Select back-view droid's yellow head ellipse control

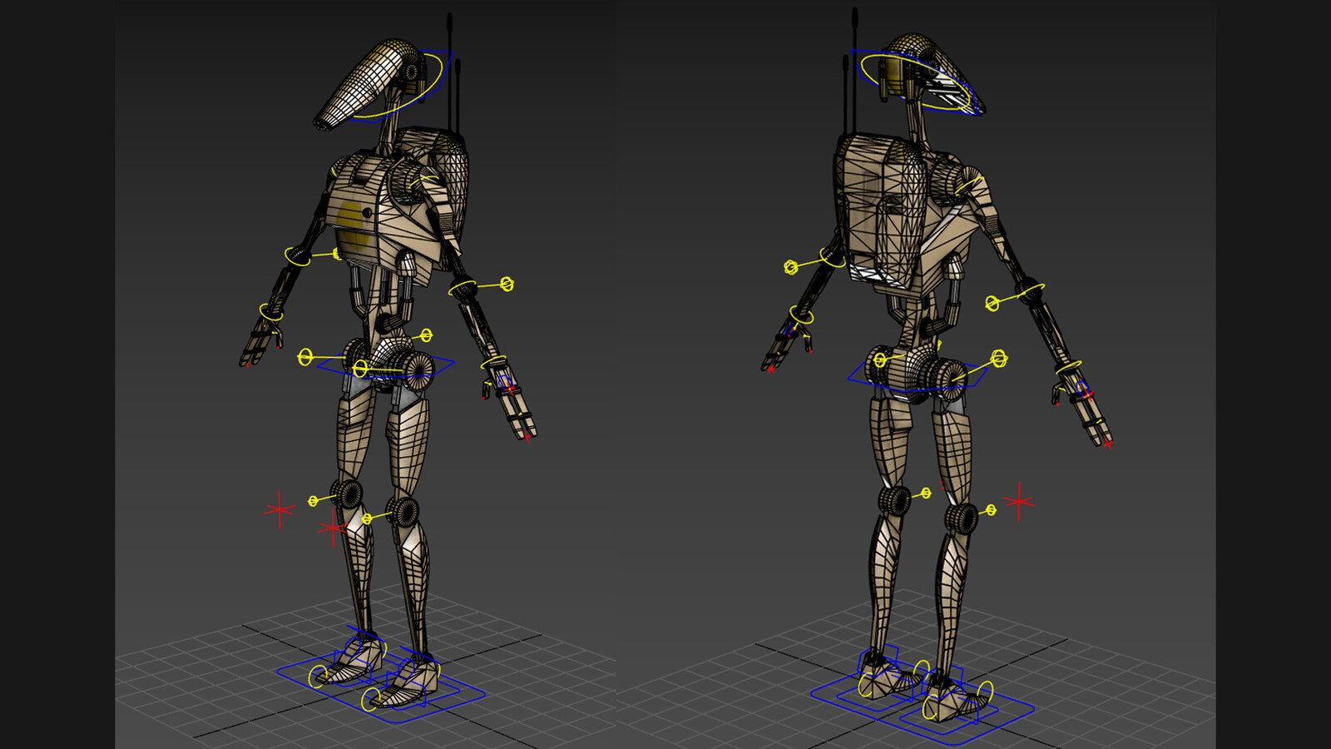click(915, 82)
